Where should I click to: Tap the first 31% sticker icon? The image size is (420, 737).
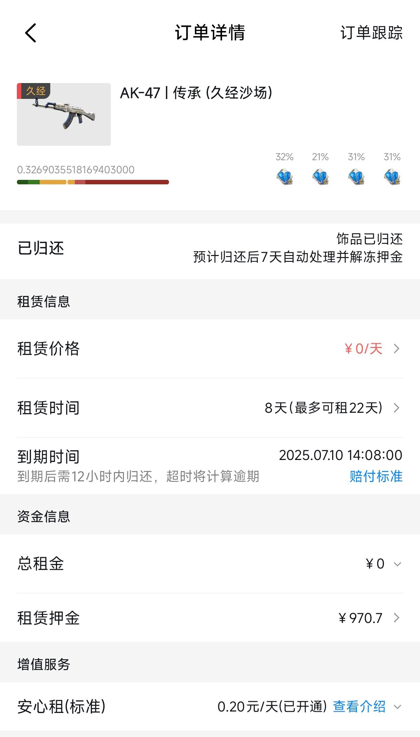[356, 177]
